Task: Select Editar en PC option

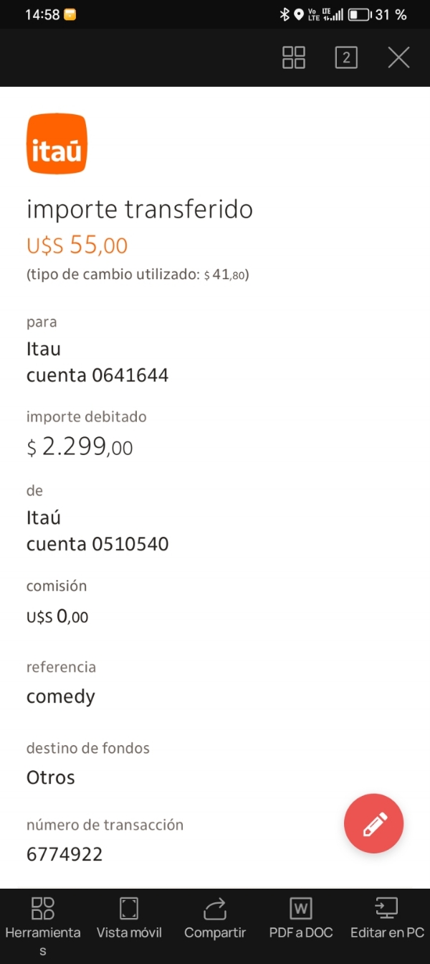Action: coord(387,919)
